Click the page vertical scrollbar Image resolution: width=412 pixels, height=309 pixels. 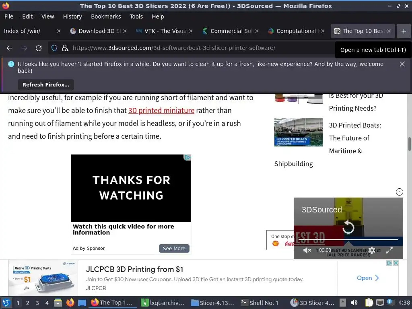pyautogui.click(x=409, y=144)
